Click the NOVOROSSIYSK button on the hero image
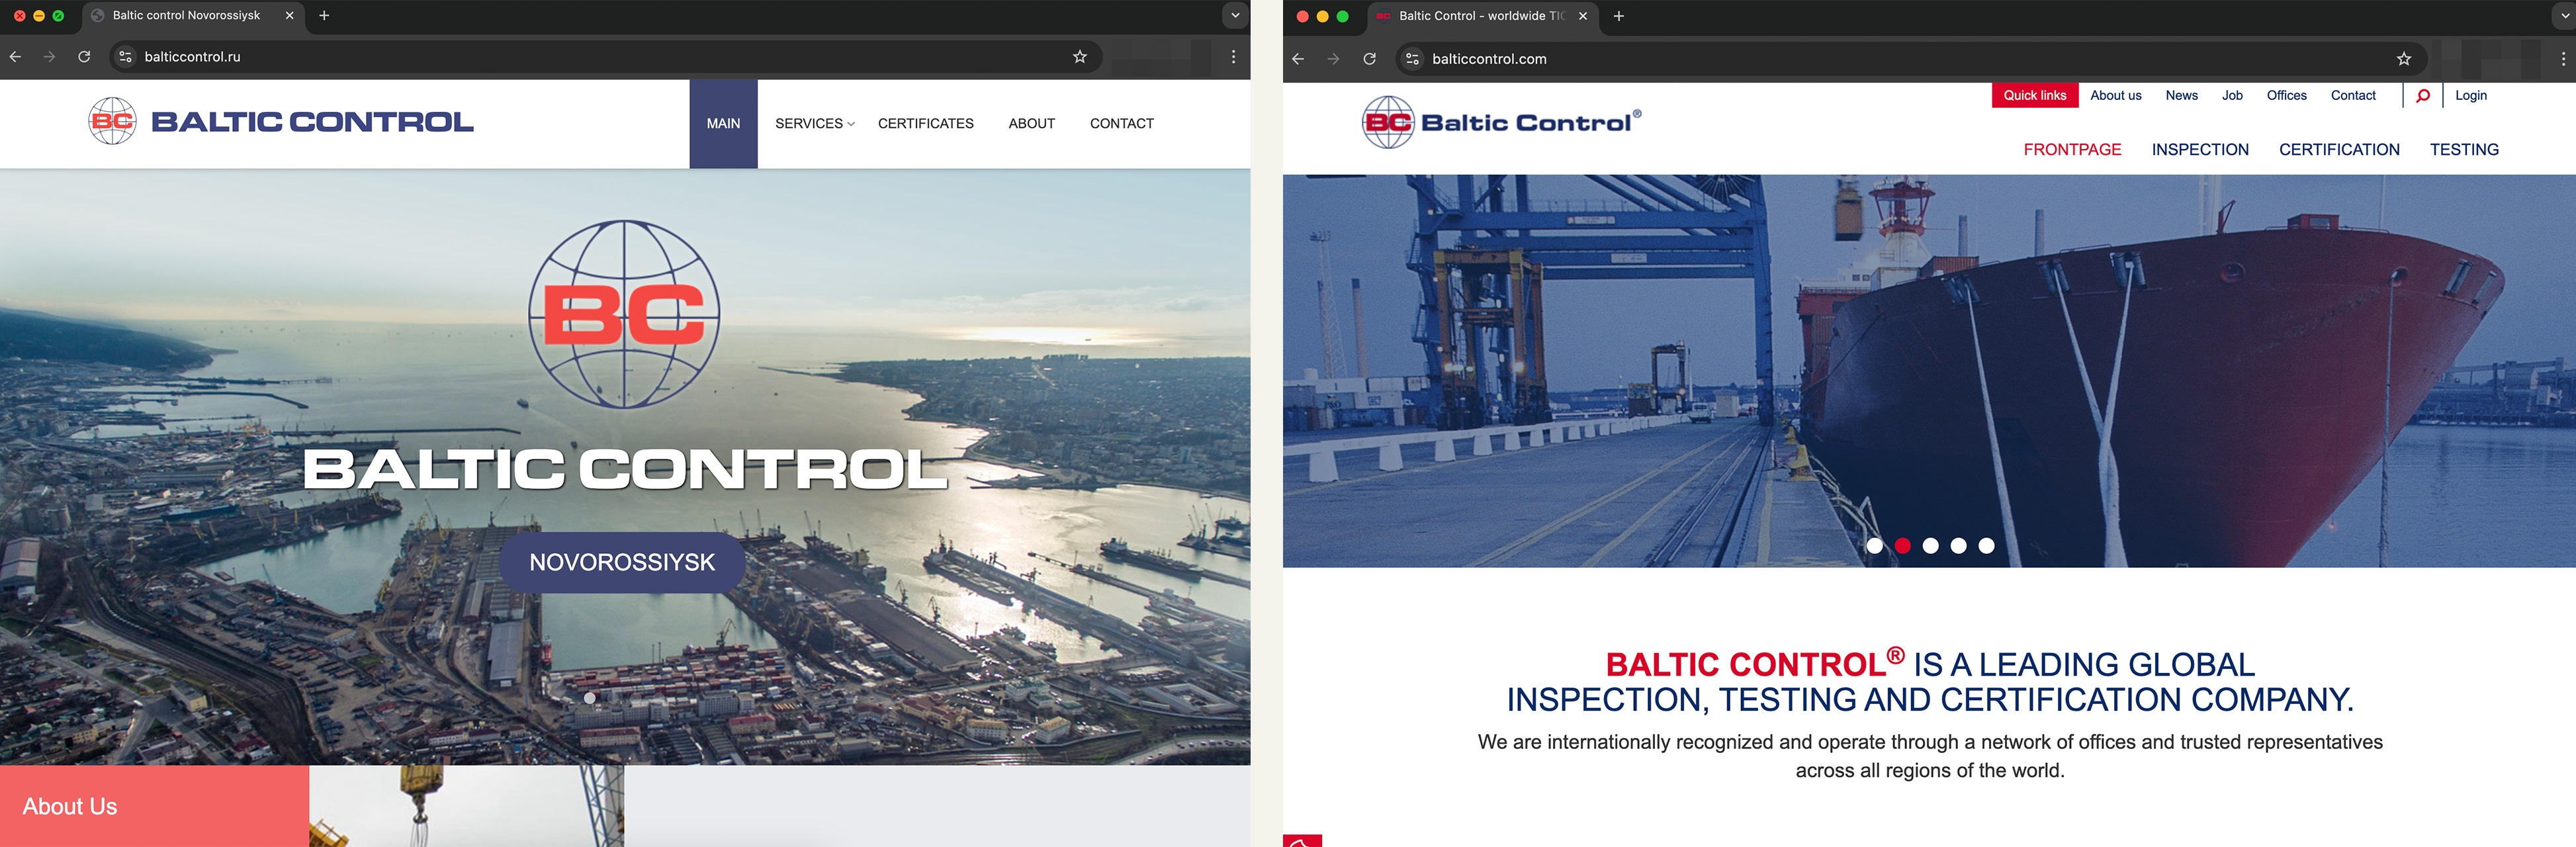This screenshot has height=847, width=2576. 622,562
